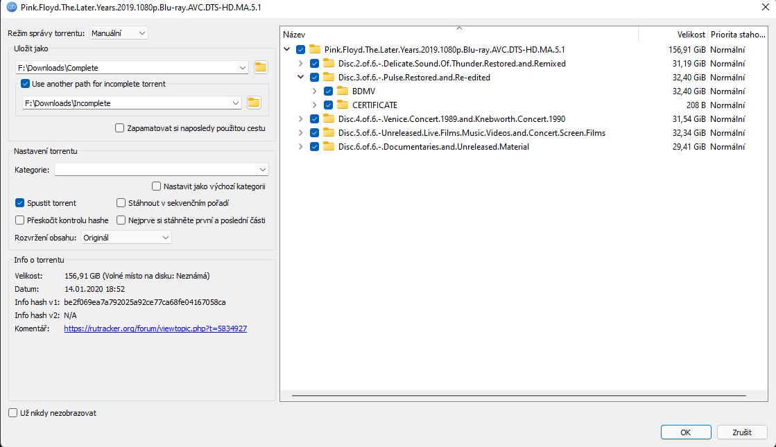Select the 208 B size cell
Viewport: 776px width, 447px height.
tap(696, 105)
